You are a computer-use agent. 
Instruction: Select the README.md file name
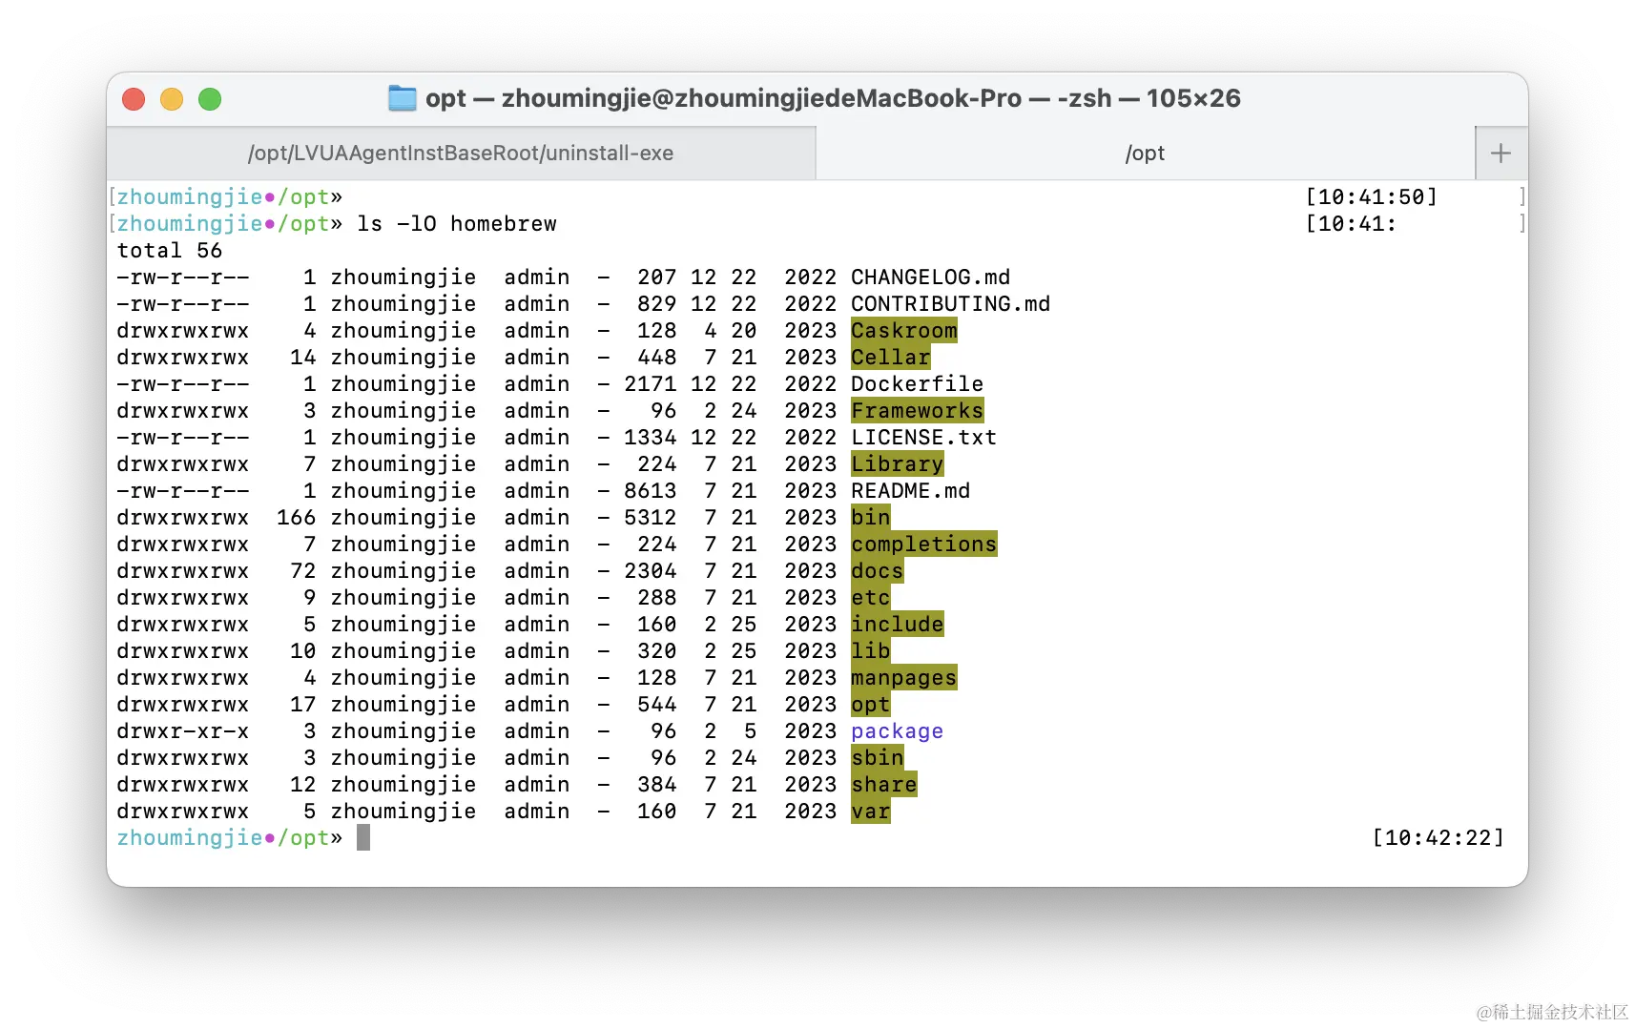(910, 491)
